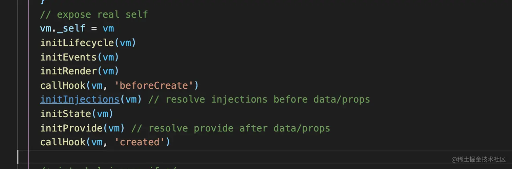The width and height of the screenshot is (512, 169).
Task: Click the initLifecycle function call
Action: [77, 43]
